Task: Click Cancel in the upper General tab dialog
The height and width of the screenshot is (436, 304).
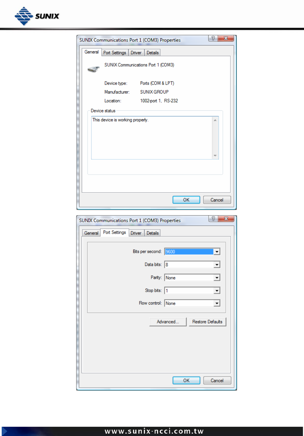Action: (217, 200)
